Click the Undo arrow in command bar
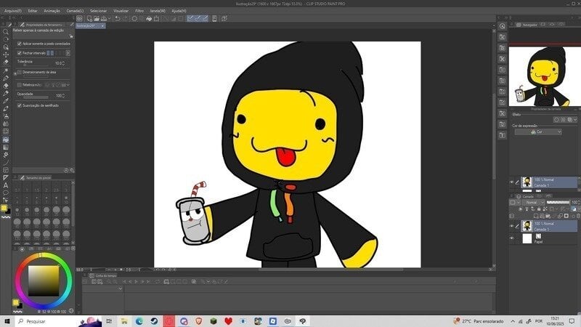This screenshot has height=327, width=581. click(117, 18)
